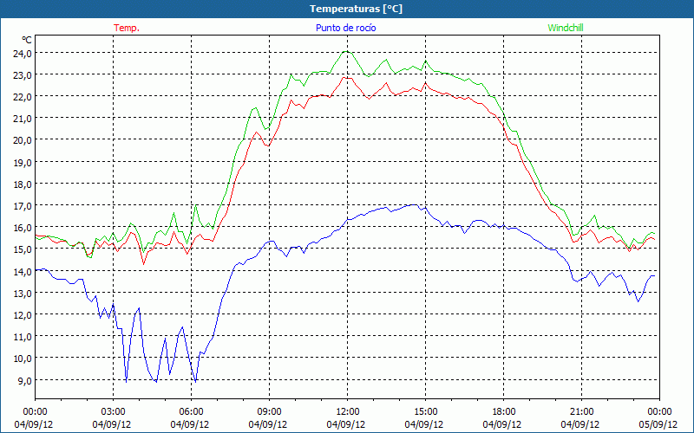Click the 23,0 y-axis value
The image size is (694, 433).
[23, 75]
